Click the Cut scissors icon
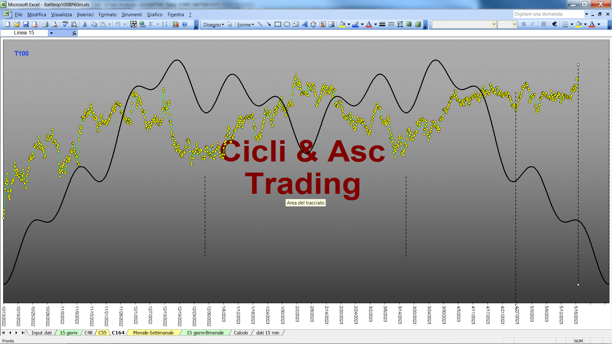The image size is (612, 344). click(x=85, y=25)
